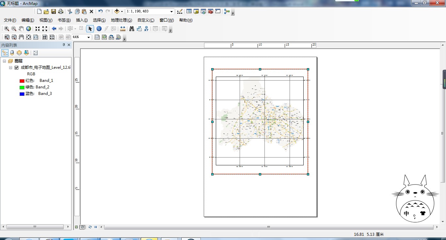Toggle 成都市_电子地图_Level_12 layer visibility checkbox
This screenshot has height=240, width=446.
(x=17, y=67)
